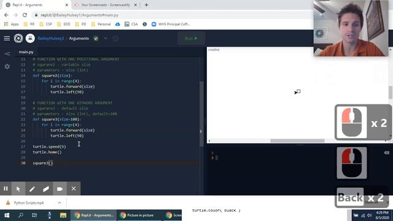
Task: Open the PD bookmarks folder
Action: pyautogui.click(x=80, y=24)
